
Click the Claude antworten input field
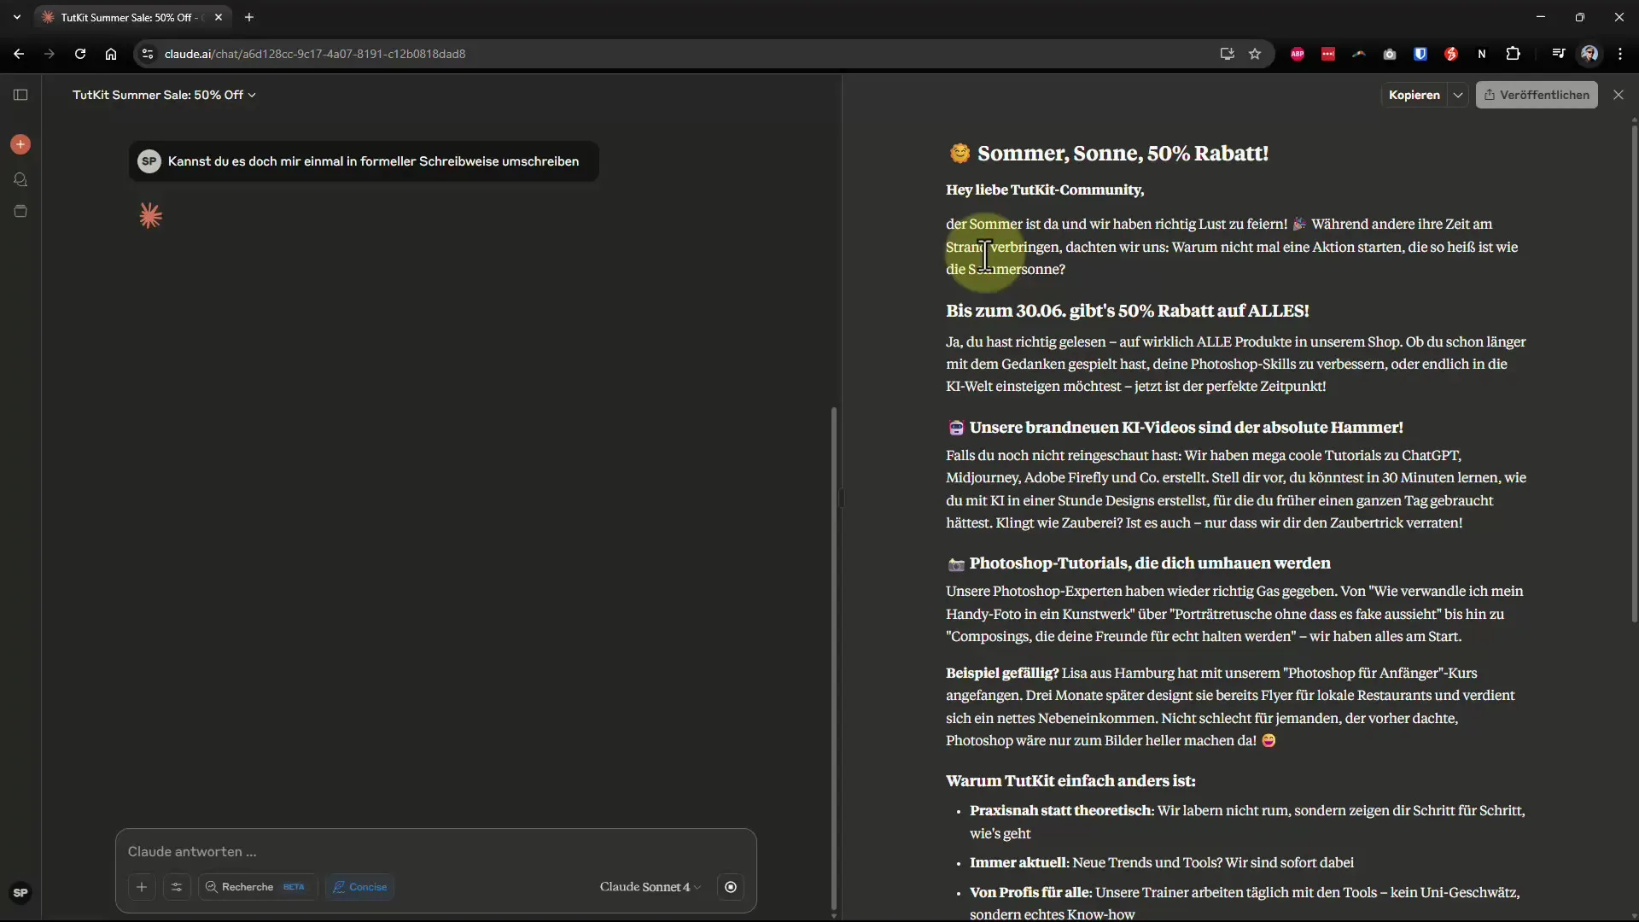pos(435,852)
